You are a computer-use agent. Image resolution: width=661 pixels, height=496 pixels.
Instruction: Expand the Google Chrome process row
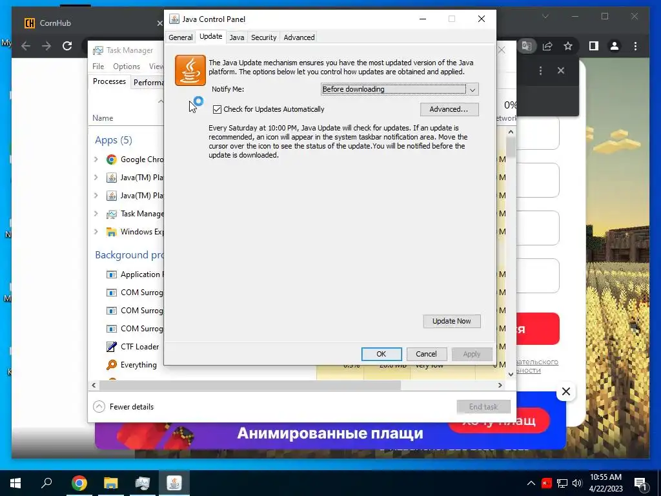coord(96,160)
